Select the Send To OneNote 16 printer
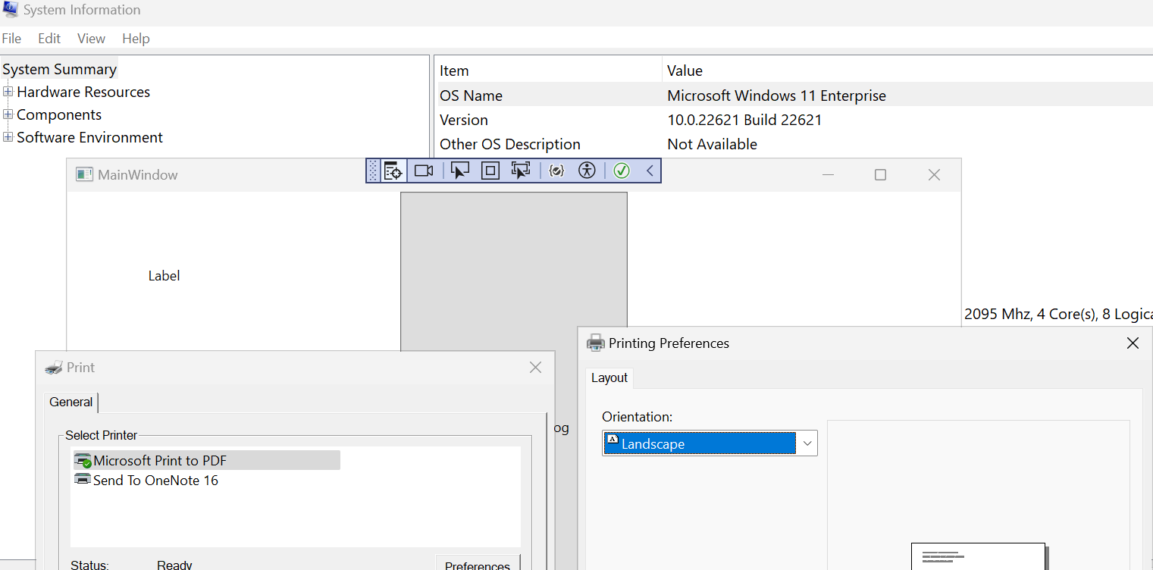The height and width of the screenshot is (570, 1153). click(x=152, y=480)
